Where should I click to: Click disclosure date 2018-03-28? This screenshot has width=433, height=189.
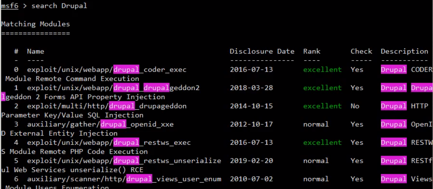(251, 88)
